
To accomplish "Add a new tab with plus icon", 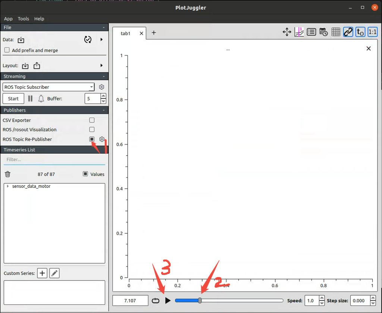I will click(x=154, y=32).
